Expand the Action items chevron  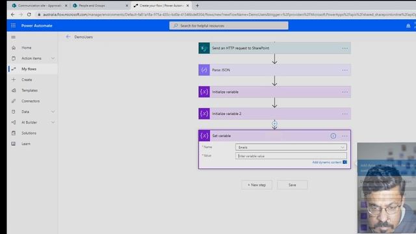click(x=53, y=58)
